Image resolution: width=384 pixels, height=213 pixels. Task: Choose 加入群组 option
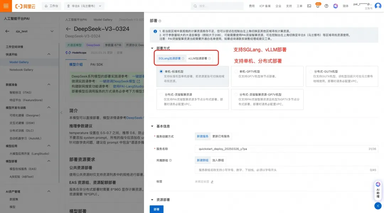218,160
